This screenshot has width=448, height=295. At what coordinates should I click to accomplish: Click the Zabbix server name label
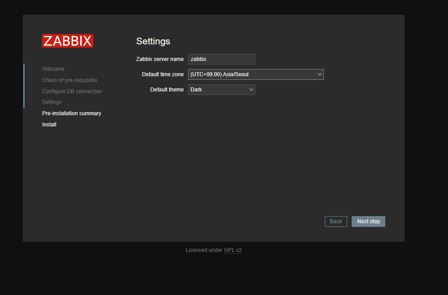point(159,59)
